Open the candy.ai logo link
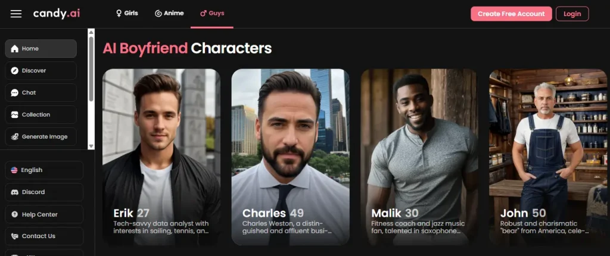Viewport: 610px width, 256px height. tap(57, 14)
